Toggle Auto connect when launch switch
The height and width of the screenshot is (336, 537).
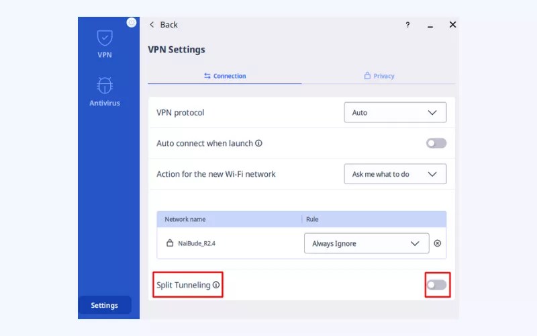click(436, 143)
